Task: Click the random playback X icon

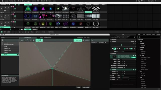Action: (119, 49)
